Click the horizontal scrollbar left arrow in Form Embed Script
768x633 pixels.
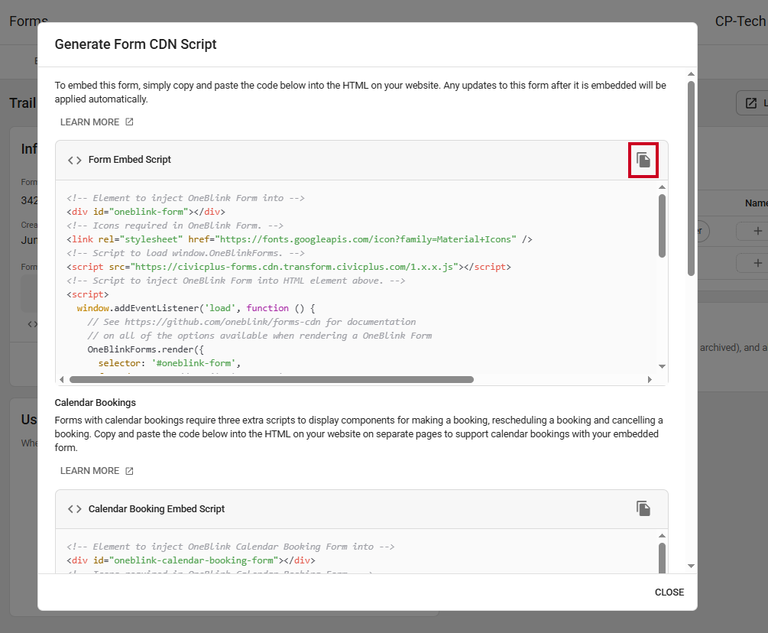[x=62, y=380]
